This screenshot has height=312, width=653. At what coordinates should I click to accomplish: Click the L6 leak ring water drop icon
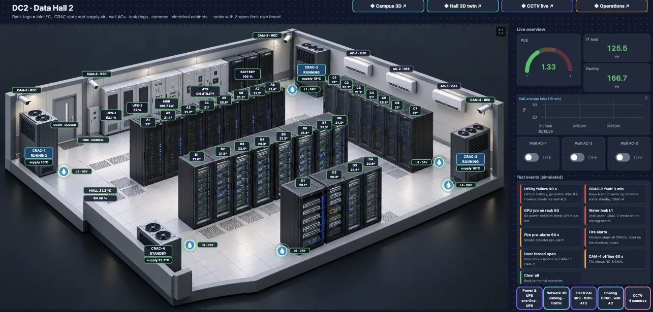[282, 251]
